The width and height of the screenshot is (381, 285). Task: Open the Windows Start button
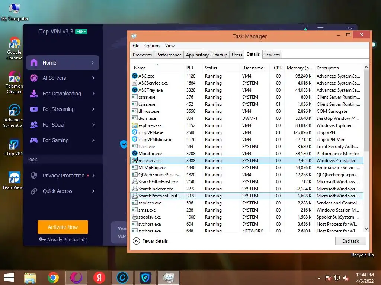(x=9, y=278)
